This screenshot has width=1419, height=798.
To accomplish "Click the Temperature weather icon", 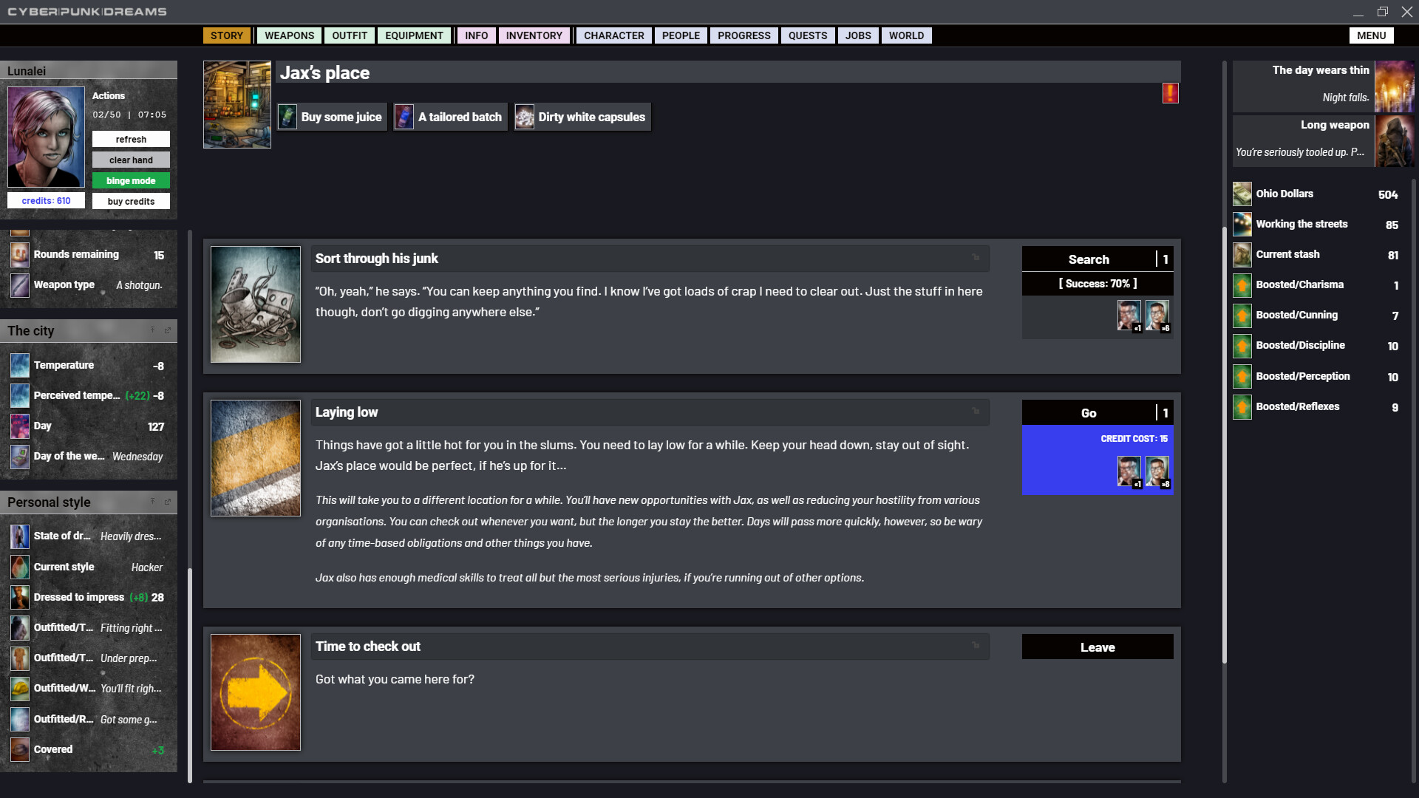I will coord(19,365).
